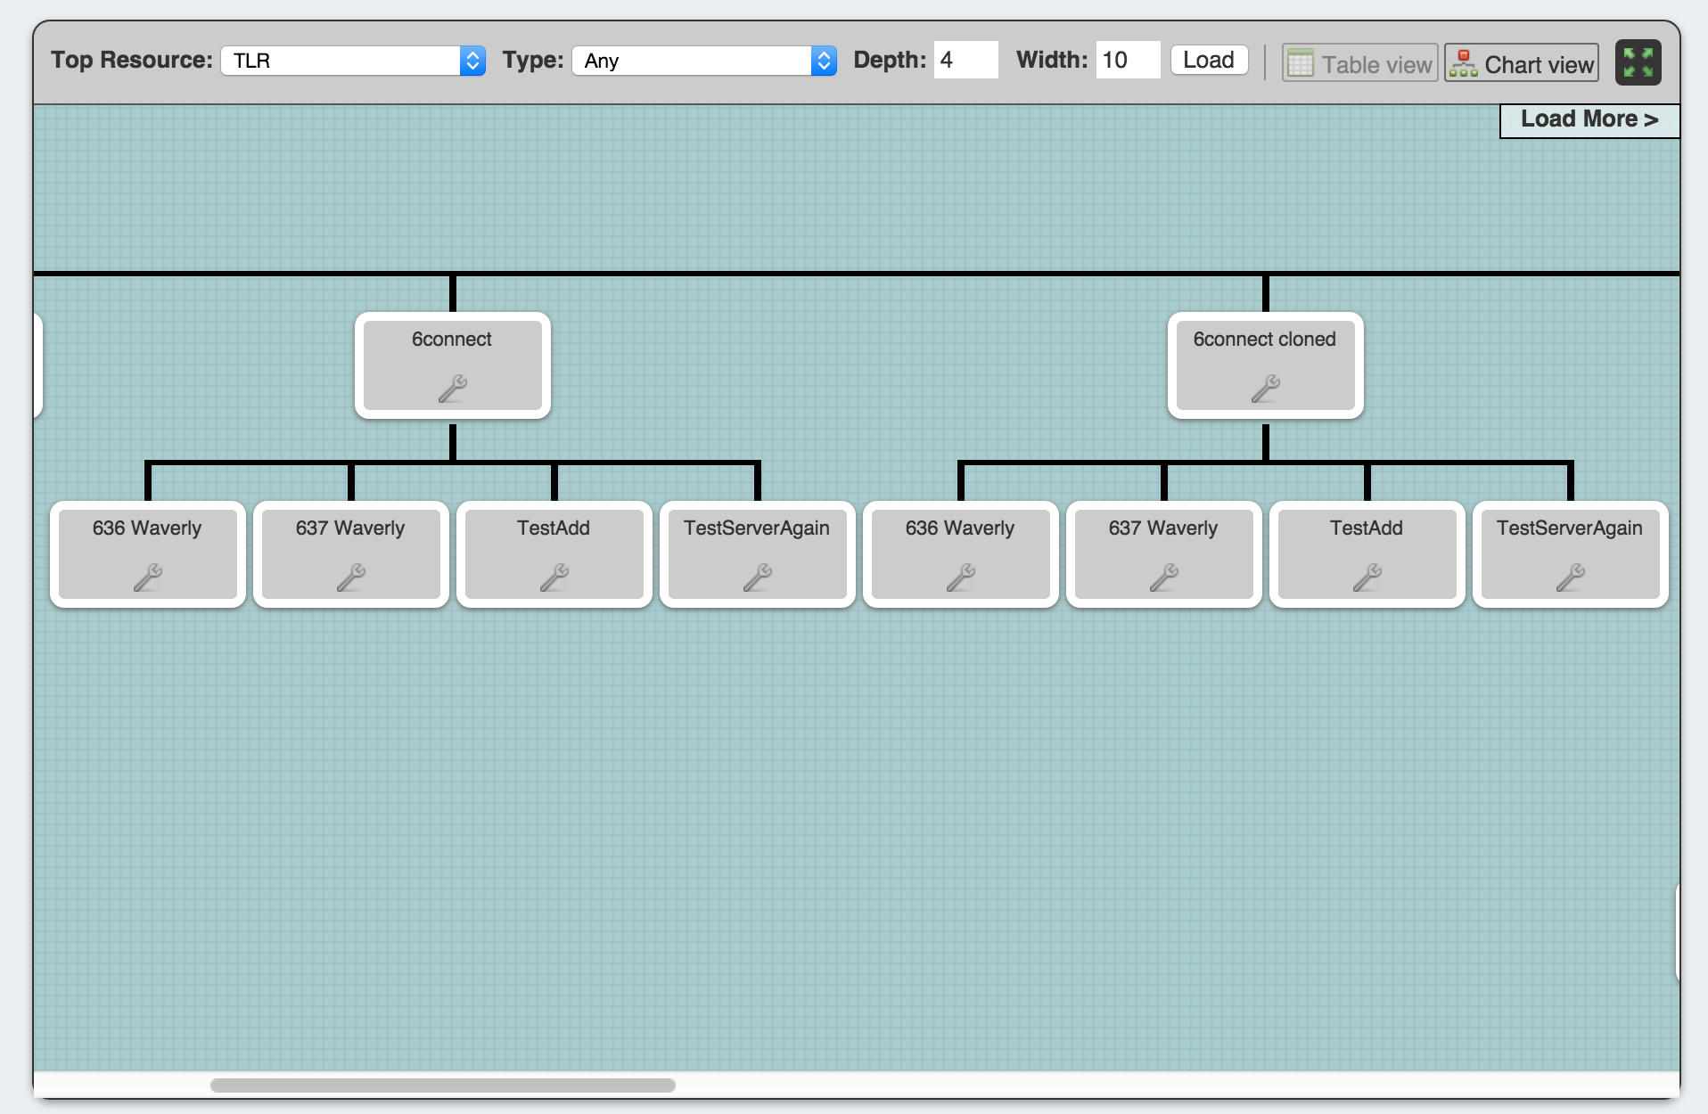This screenshot has height=1114, width=1708.
Task: Click wrench icon on TestAdd under 6connect
Action: pos(554,577)
